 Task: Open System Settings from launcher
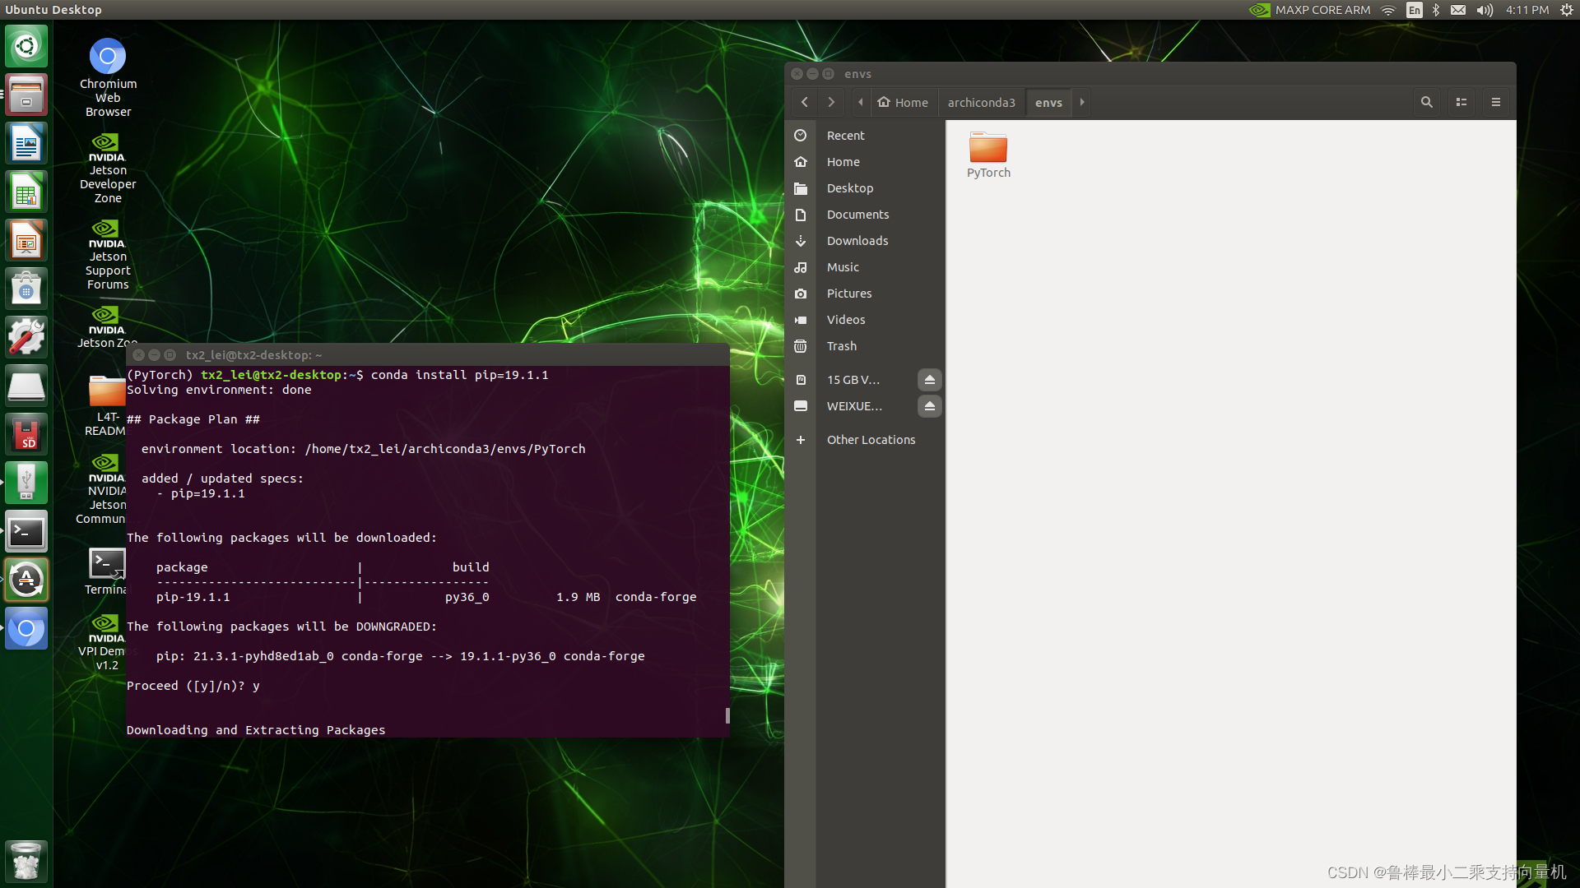26,337
